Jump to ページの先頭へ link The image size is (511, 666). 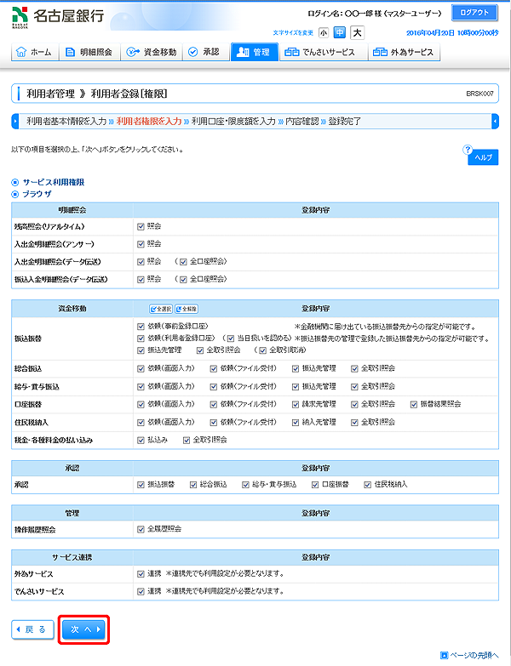click(469, 655)
